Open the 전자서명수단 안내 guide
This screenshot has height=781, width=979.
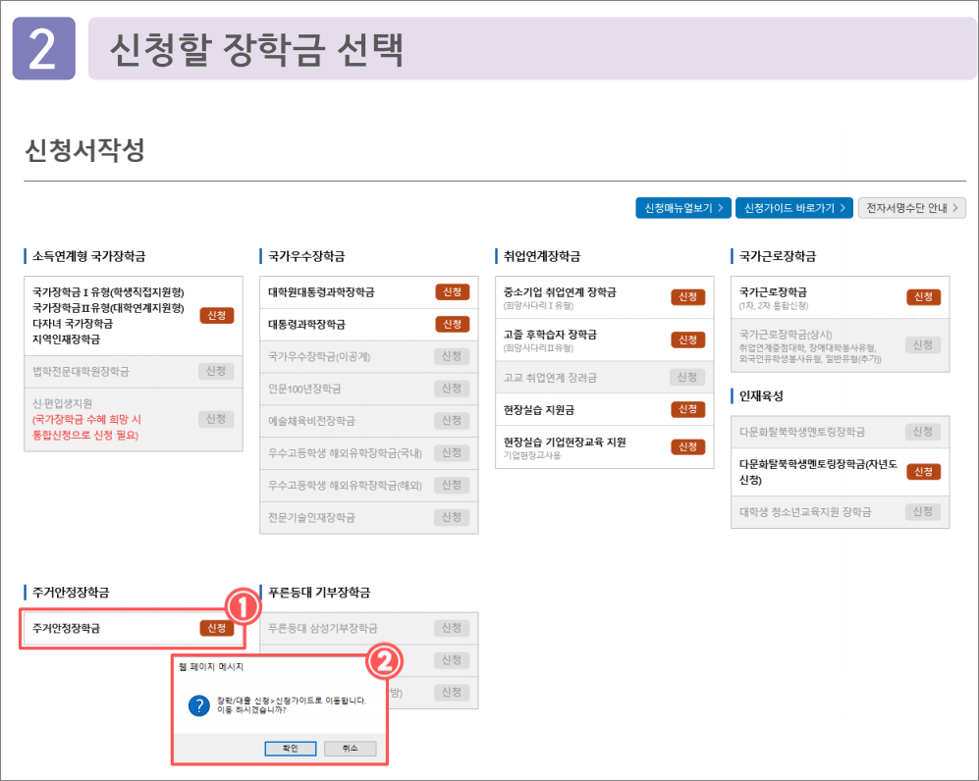click(911, 208)
